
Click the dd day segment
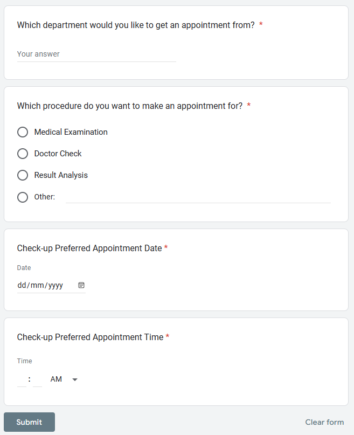22,285
